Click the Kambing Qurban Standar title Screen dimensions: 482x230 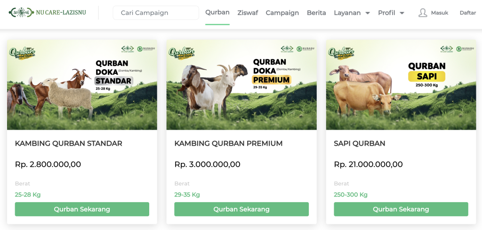pos(69,144)
